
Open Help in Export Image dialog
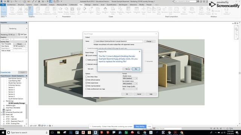tap(151, 94)
